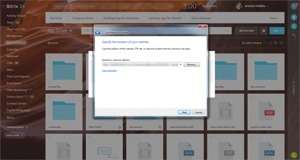
Task: Open graphics editor.pdf file
Action: tap(266, 112)
